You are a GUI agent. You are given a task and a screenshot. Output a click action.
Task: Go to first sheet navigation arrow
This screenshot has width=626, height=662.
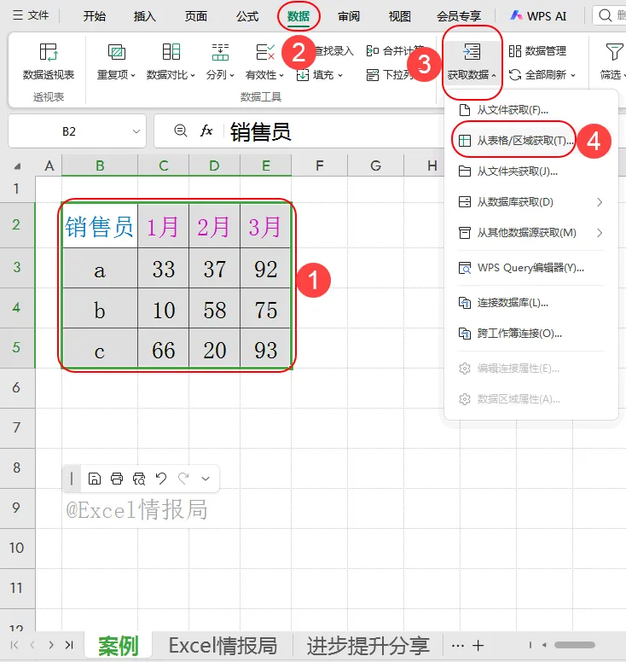click(x=14, y=645)
